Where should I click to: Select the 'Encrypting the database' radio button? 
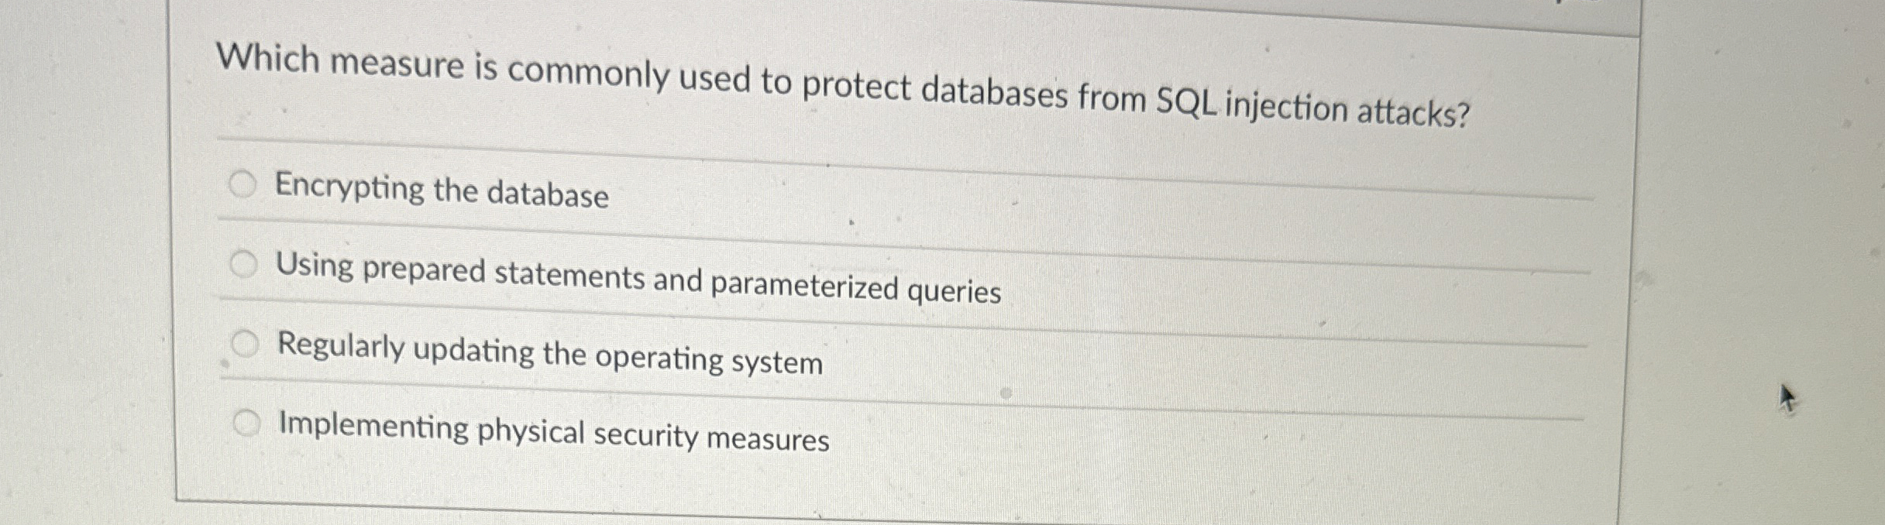pos(245,186)
